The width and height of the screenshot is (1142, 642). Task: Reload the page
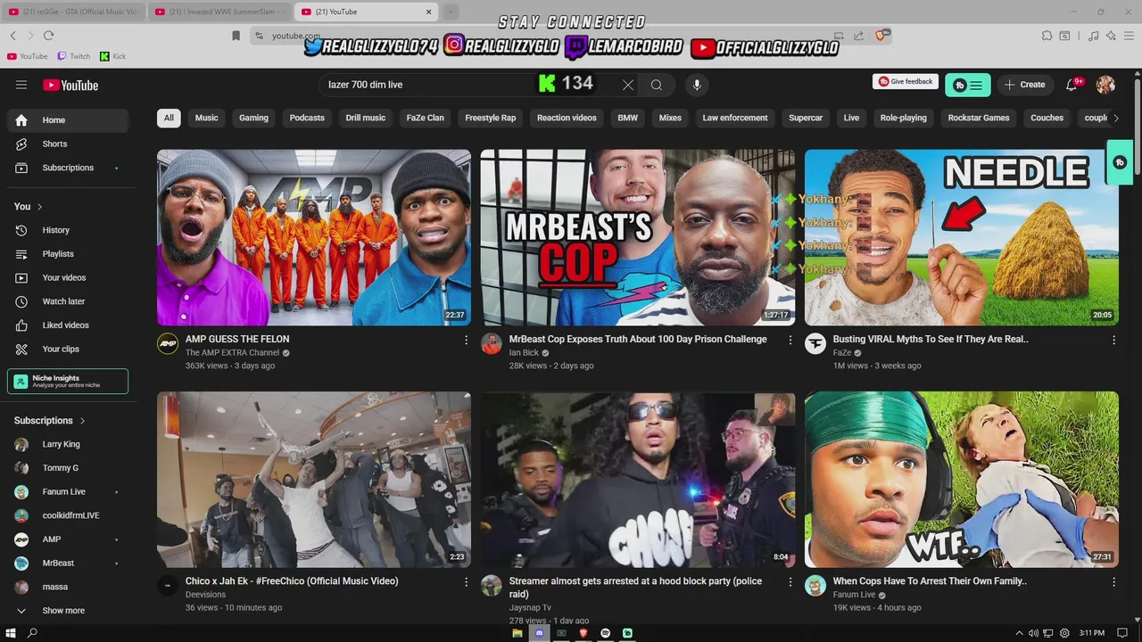coord(48,36)
